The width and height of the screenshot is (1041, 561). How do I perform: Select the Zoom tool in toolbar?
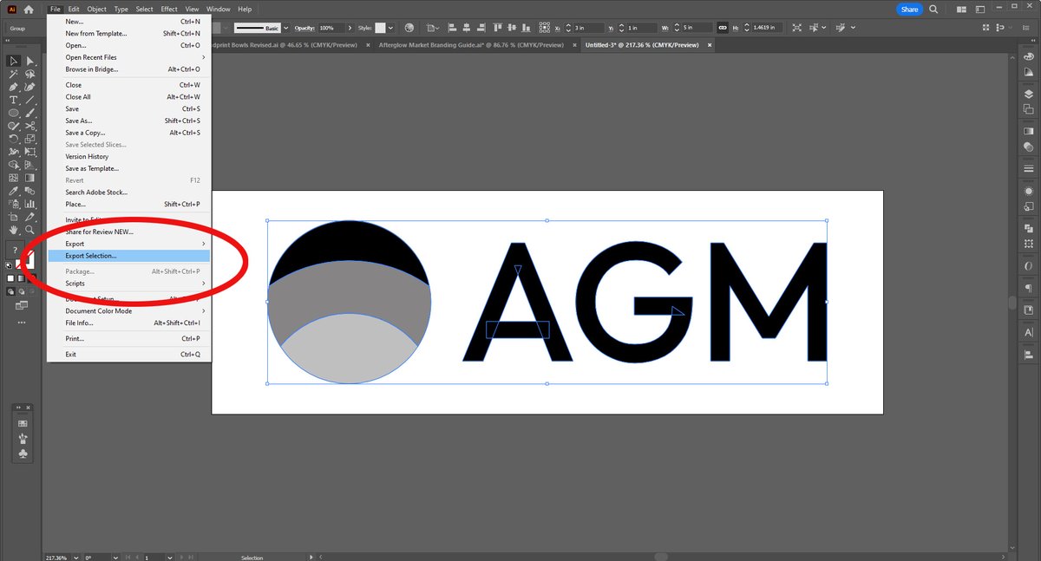pyautogui.click(x=29, y=230)
